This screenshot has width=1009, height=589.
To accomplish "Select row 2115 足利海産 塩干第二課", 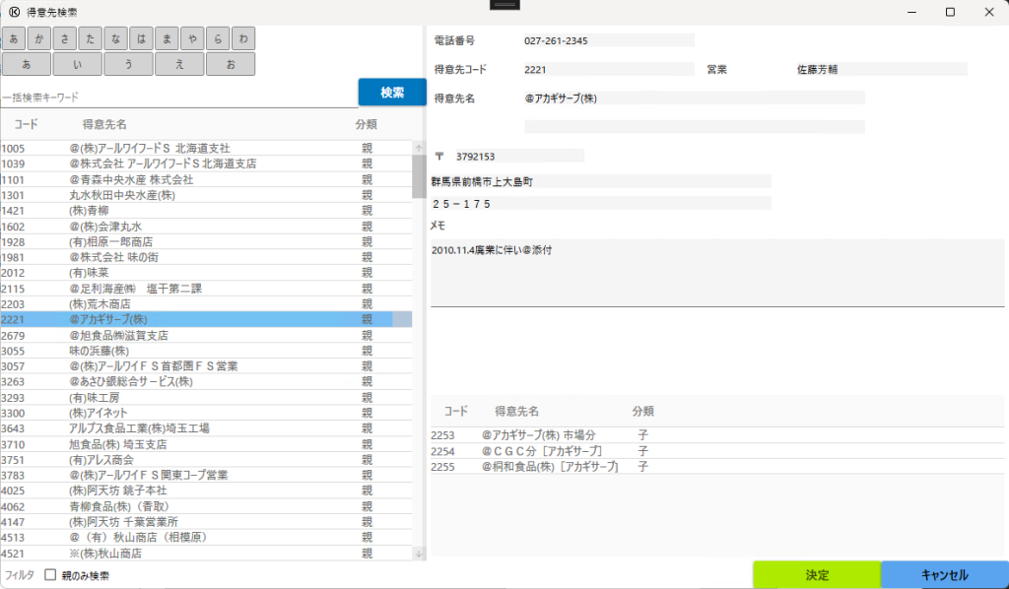I will pyautogui.click(x=206, y=289).
